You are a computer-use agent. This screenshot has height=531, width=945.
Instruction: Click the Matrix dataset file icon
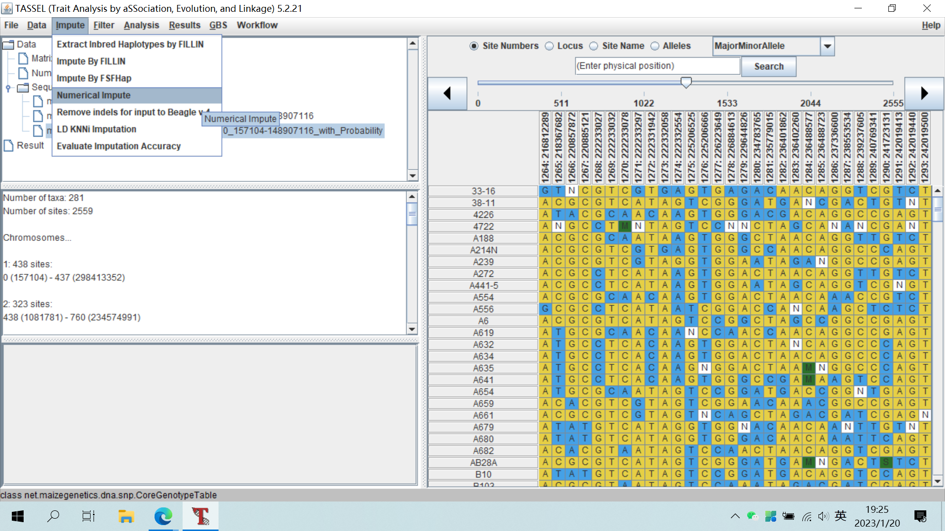[23, 58]
